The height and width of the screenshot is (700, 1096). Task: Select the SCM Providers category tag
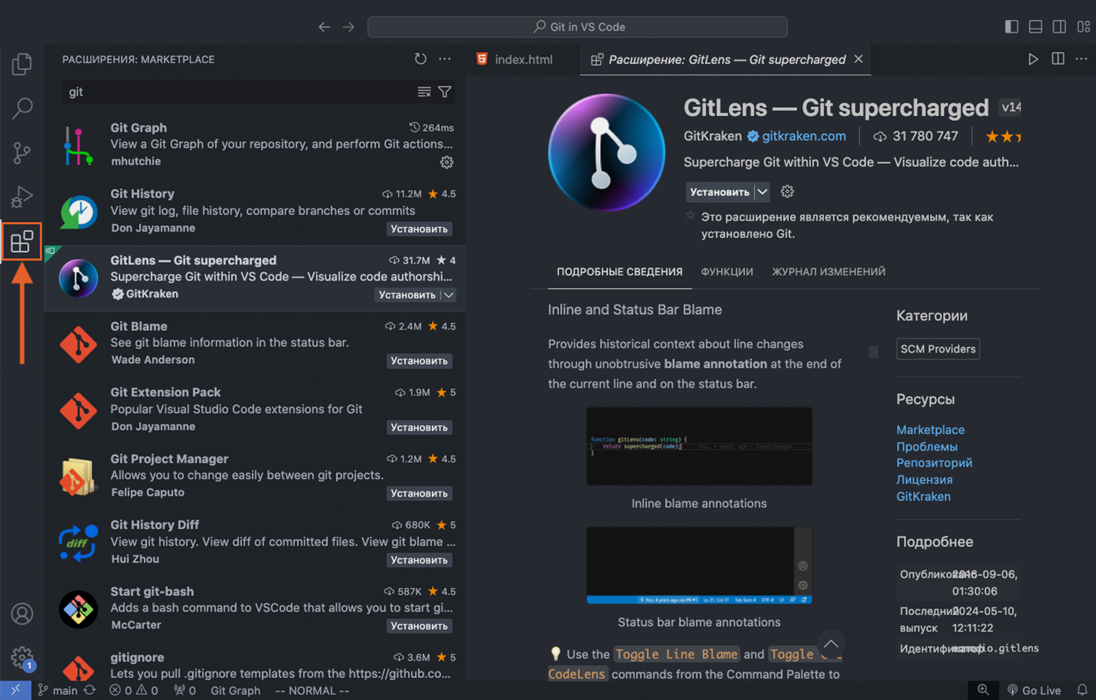[937, 349]
